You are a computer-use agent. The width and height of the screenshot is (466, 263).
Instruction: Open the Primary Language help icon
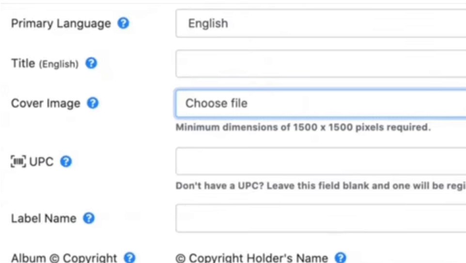[124, 23]
